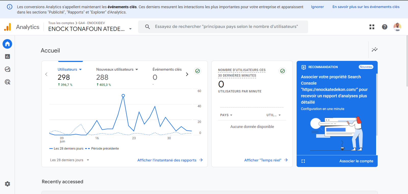The width and height of the screenshot is (408, 194).
Task: Click Ignorer in the banner
Action: tap(317, 7)
